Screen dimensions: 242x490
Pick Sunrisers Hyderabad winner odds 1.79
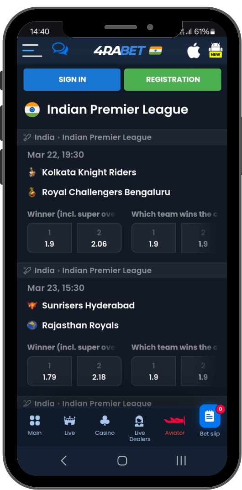(x=49, y=371)
